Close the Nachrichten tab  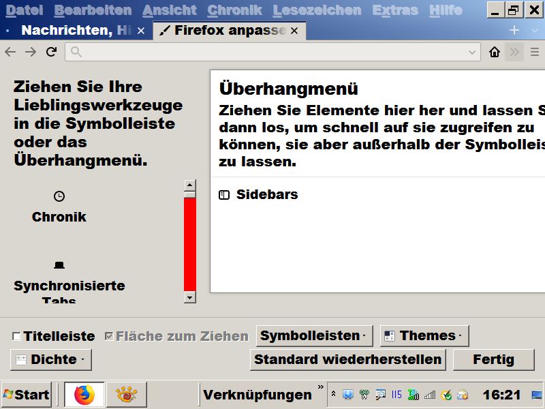141,31
